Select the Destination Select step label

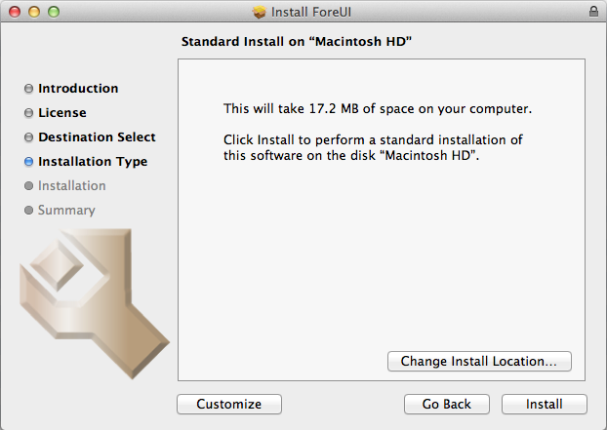click(97, 137)
